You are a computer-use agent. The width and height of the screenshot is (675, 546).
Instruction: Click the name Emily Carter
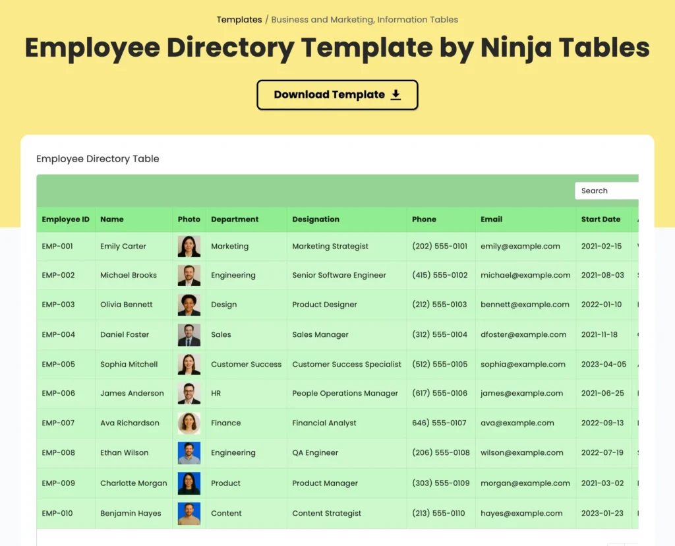(x=123, y=247)
